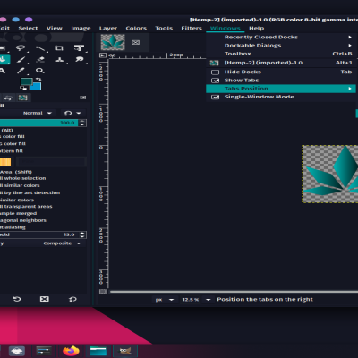Close the Hemp-2 image tab
The width and height of the screenshot is (358, 358).
pos(135,42)
